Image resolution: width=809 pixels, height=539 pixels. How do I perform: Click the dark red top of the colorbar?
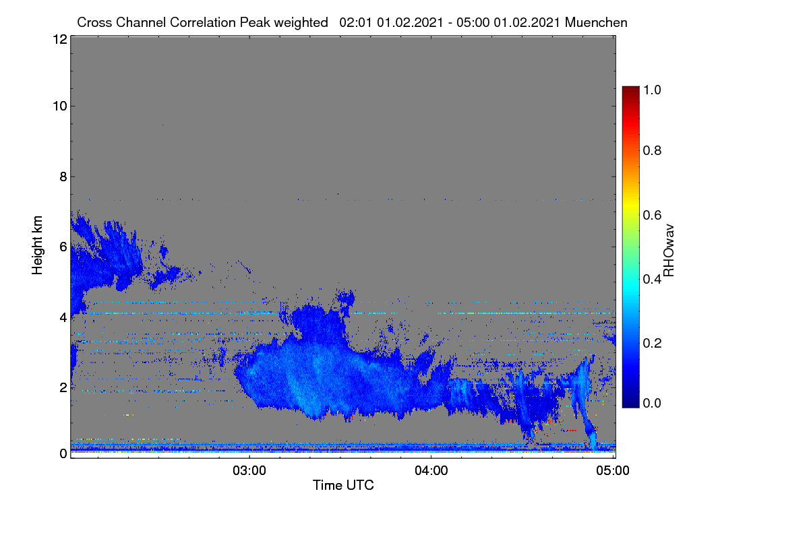(630, 93)
